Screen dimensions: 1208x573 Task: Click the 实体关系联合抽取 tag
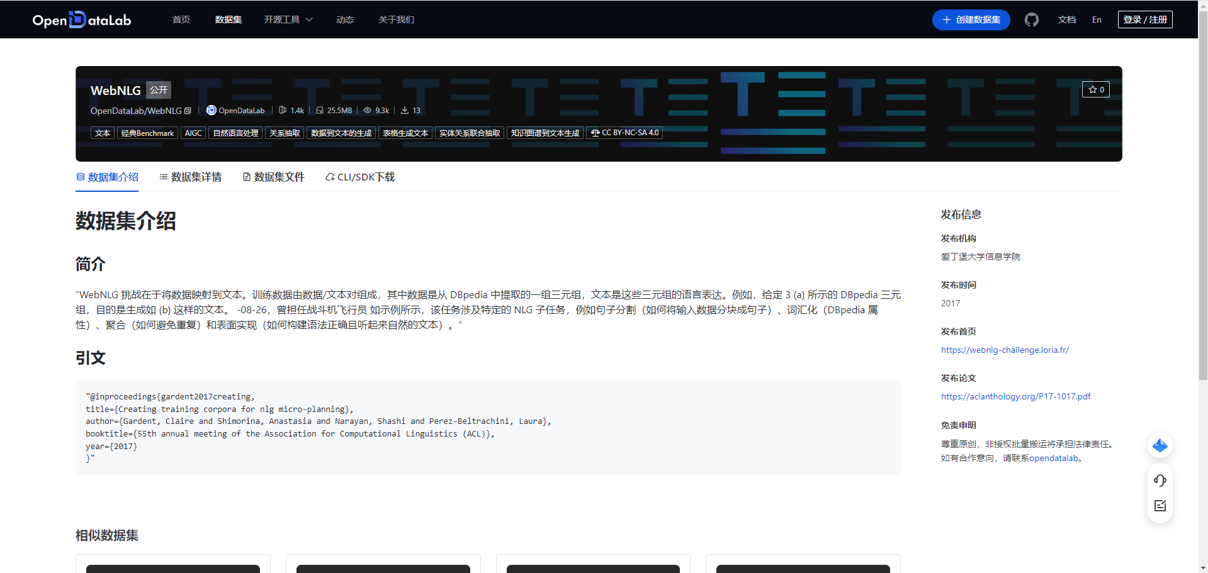coord(470,133)
